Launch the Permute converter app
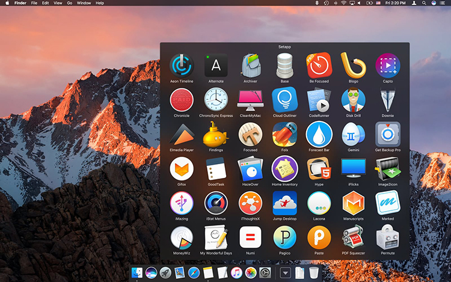 coord(388,238)
